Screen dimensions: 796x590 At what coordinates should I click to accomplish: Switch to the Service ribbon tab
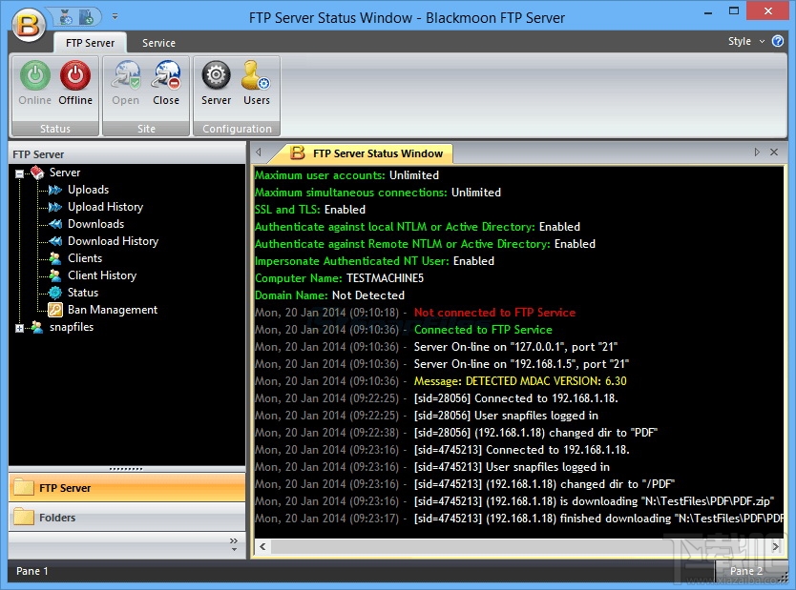[158, 43]
